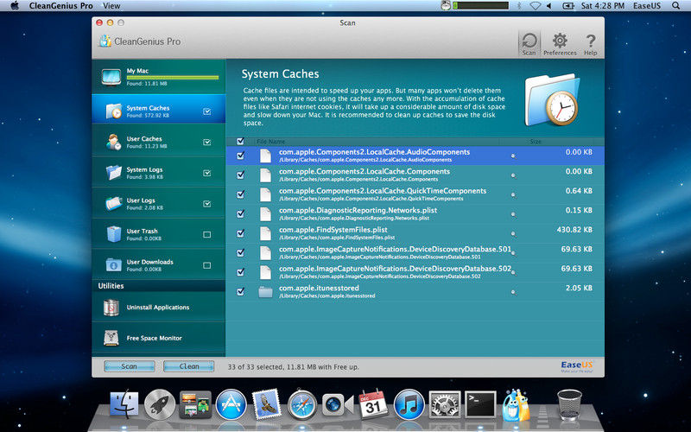691x432 pixels.
Task: Check the User Downloads checkbox
Action: [206, 265]
